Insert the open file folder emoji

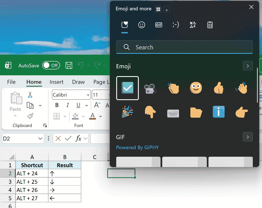tap(196, 113)
